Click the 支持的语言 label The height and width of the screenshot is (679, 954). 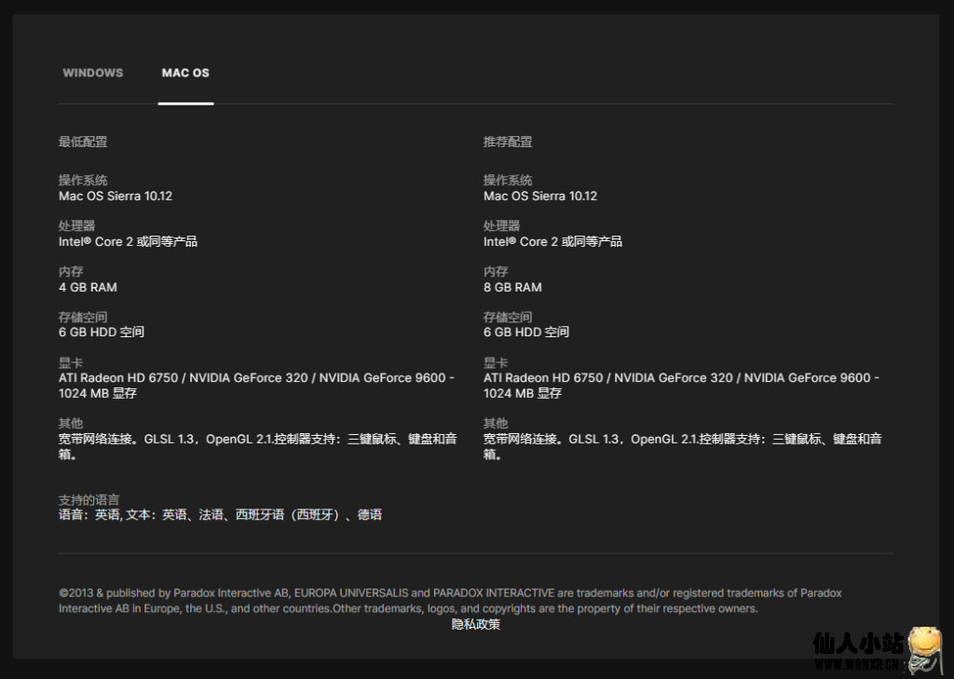[89, 500]
